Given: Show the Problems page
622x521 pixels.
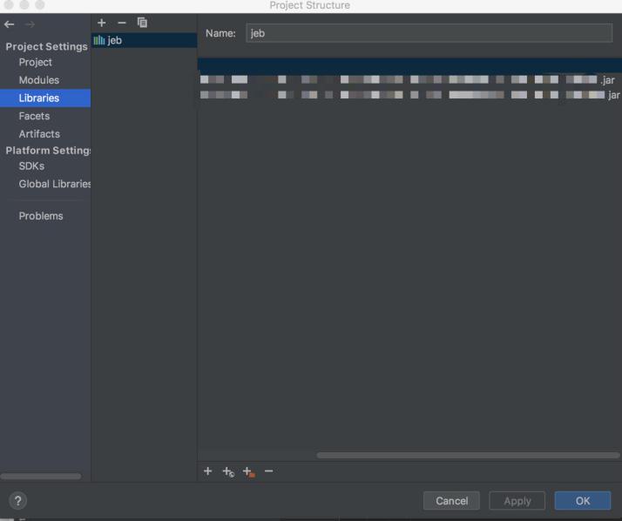Looking at the screenshot, I should click(x=41, y=216).
